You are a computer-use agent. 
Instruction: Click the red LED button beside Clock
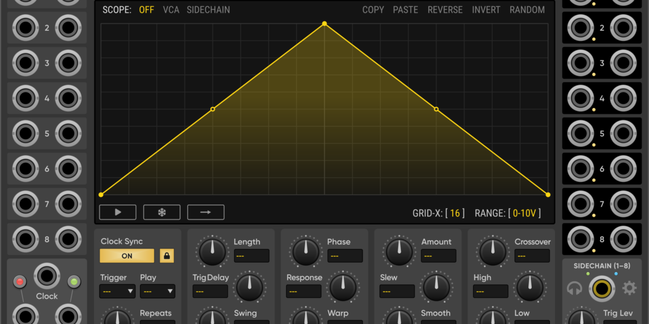pos(20,282)
